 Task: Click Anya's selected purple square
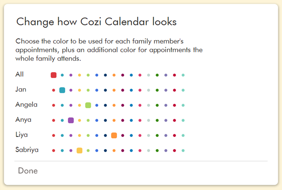71,121
